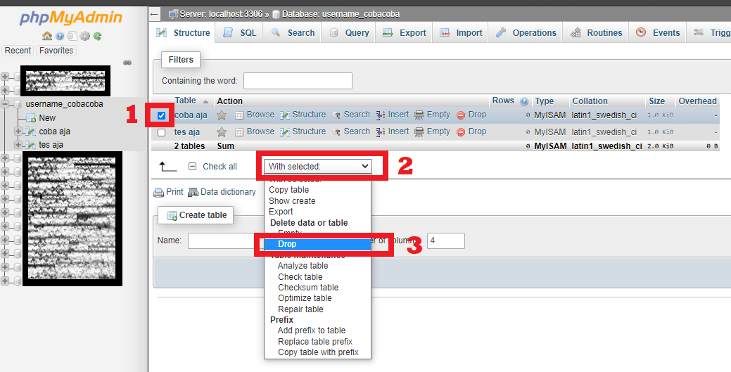Expand coba aja table in sidebar tree
This screenshot has width=731, height=372.
click(x=19, y=131)
